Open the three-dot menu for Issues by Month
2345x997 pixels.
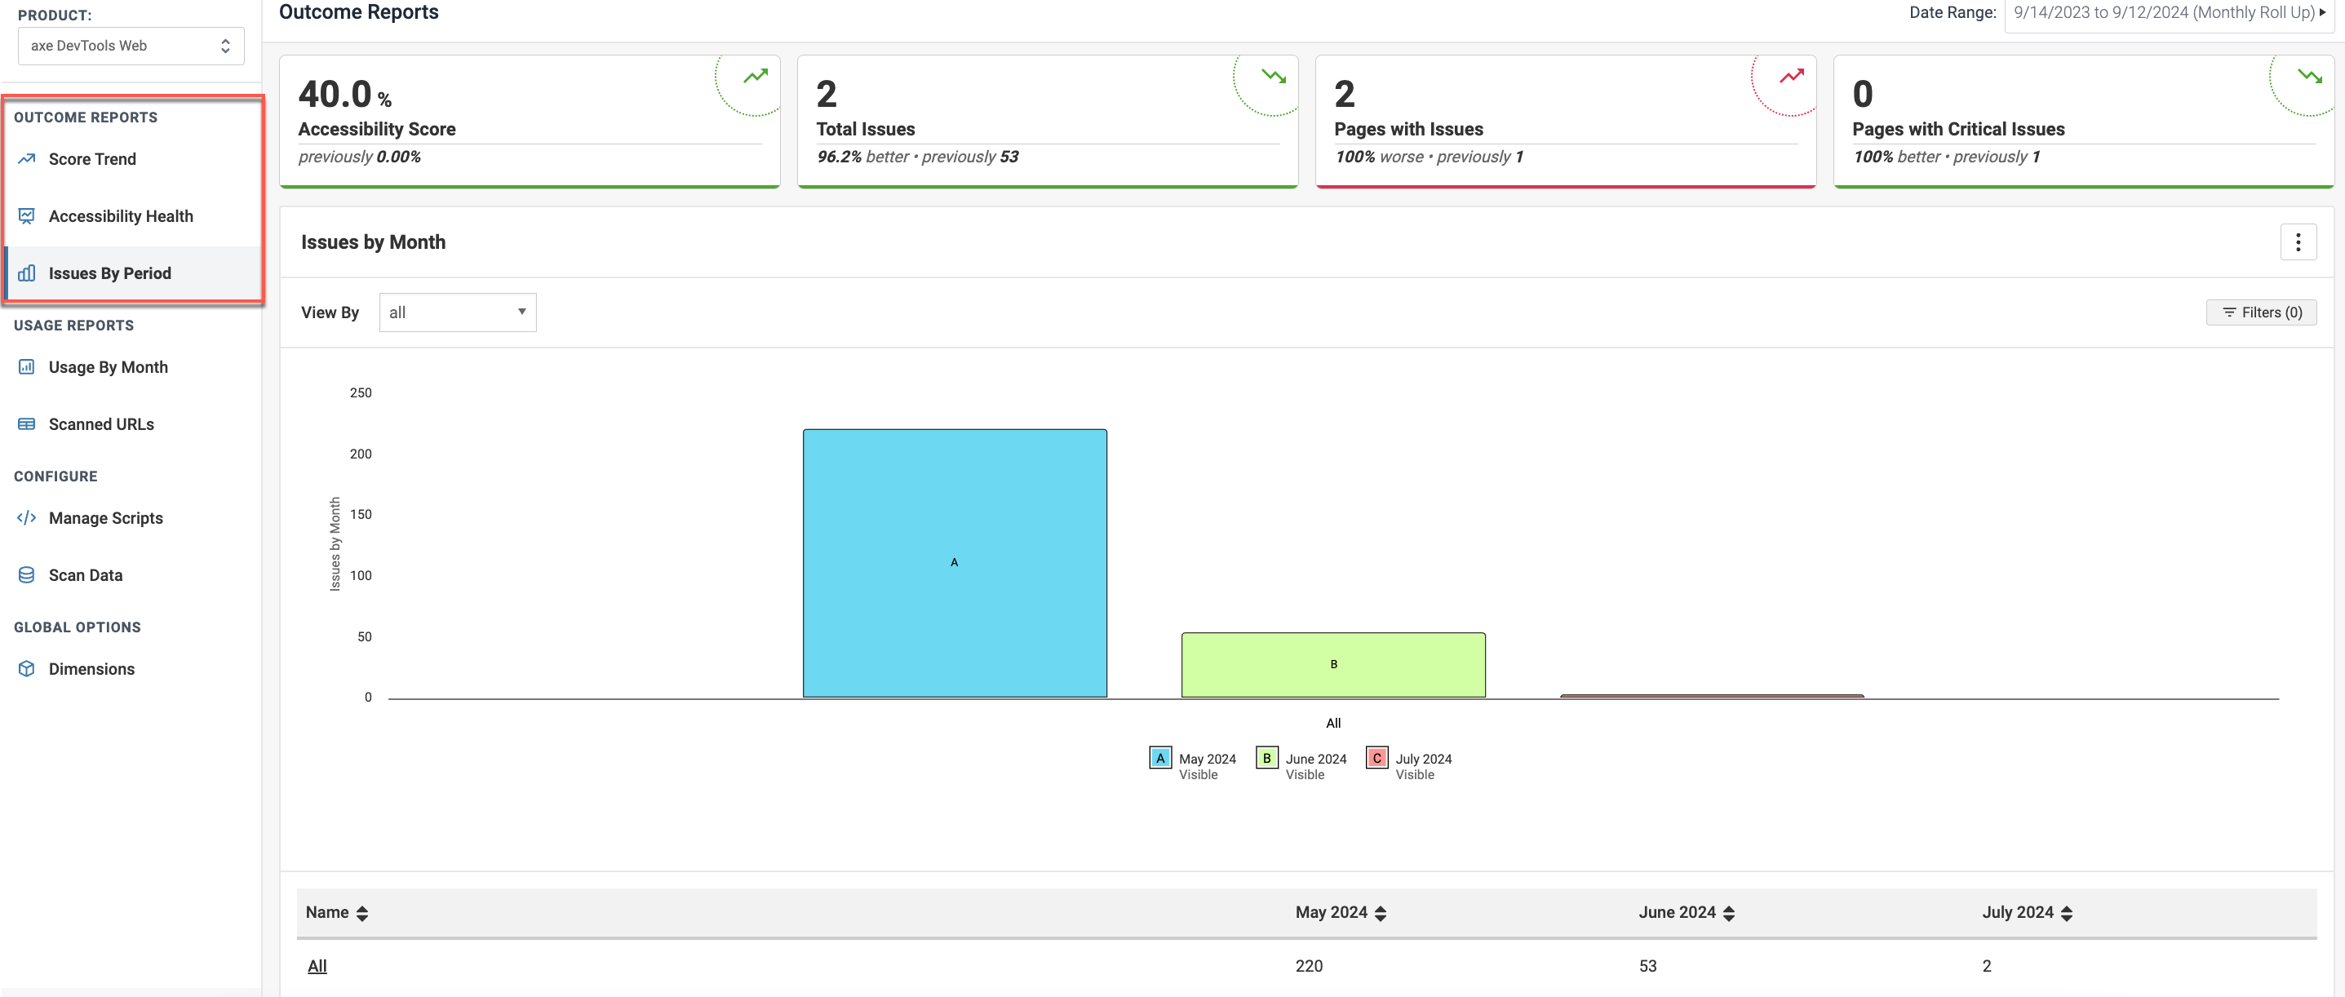coord(2297,242)
